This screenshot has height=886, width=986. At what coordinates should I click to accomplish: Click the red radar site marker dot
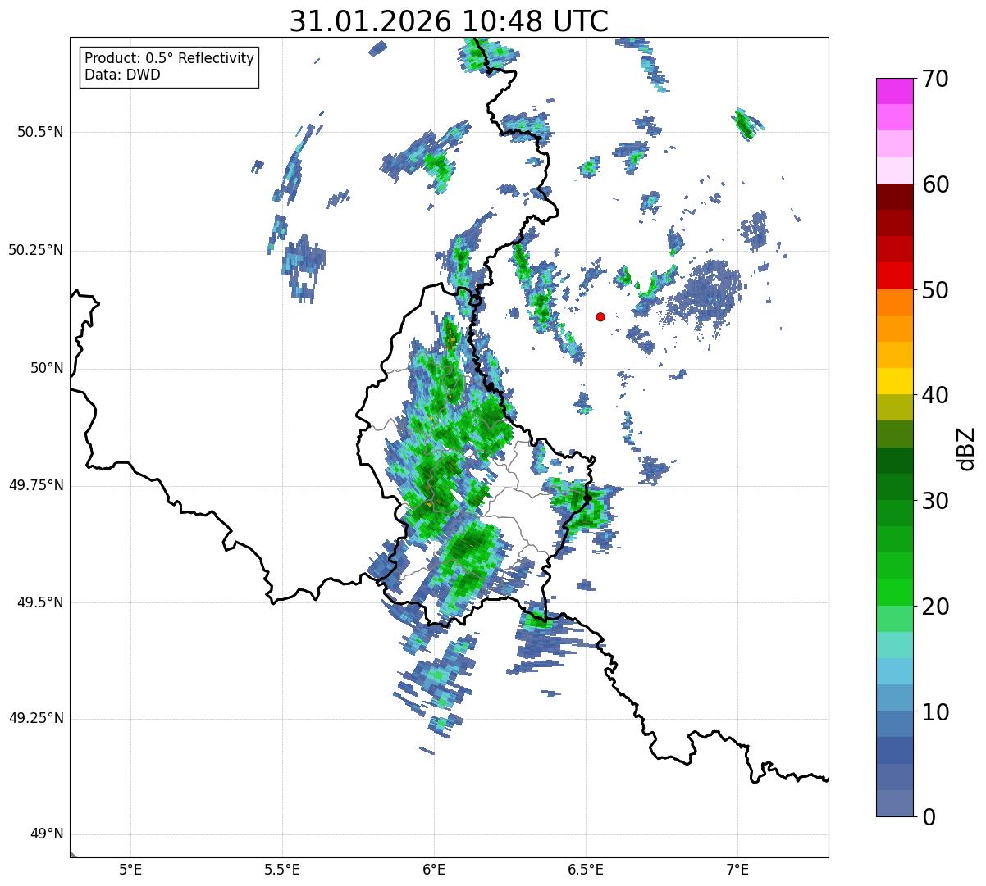click(600, 316)
